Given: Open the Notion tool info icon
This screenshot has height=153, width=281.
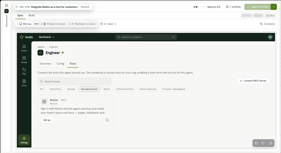Looking at the screenshot, I should tap(107, 120).
